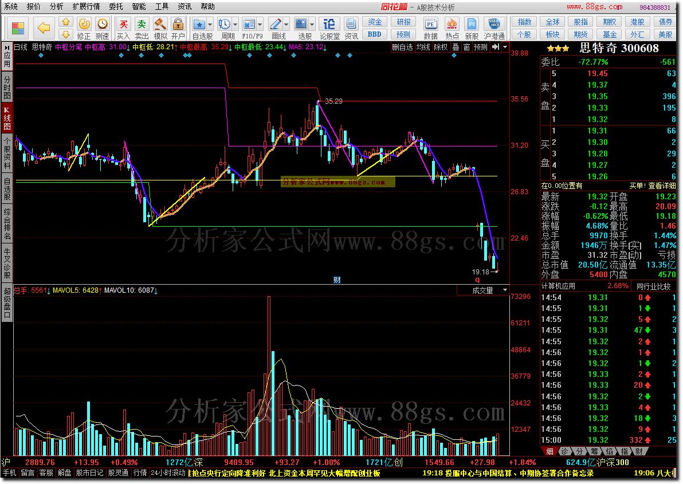This screenshot has width=683, height=484.
Task: Click the 卖出 sell icon
Action: click(x=142, y=24)
